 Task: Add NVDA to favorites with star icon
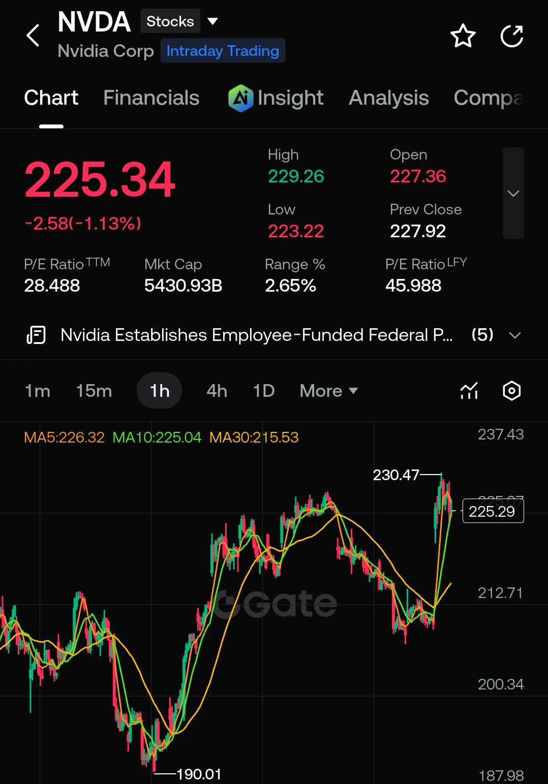[x=463, y=36]
